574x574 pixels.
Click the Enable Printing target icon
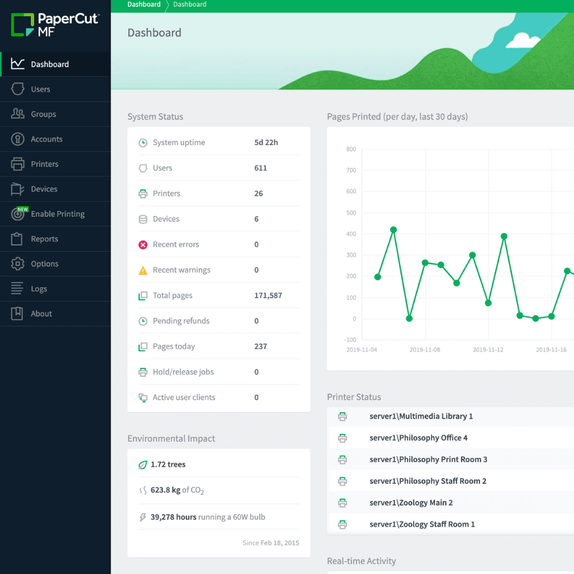(x=18, y=214)
